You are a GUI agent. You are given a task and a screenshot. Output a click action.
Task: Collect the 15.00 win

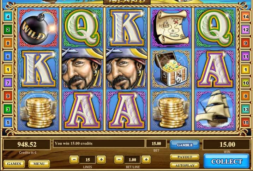[227, 161]
